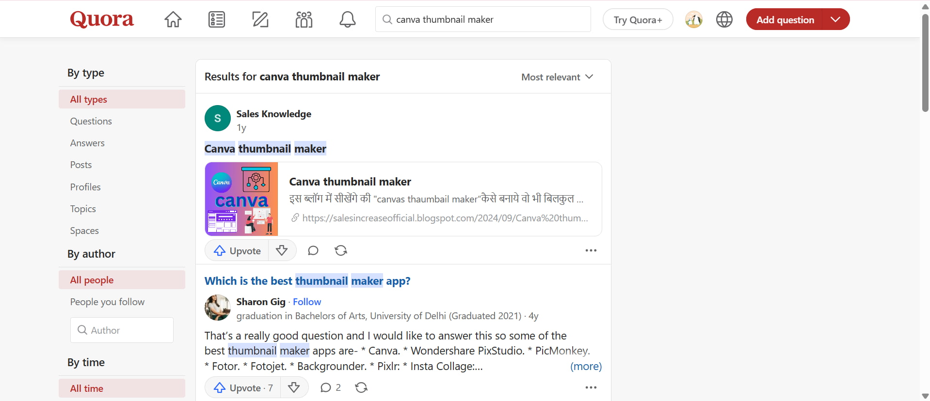Focus the Author filter input field
This screenshot has width=930, height=401.
[x=122, y=330]
